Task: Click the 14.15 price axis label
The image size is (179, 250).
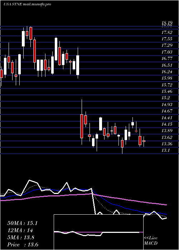Action: [x=167, y=124]
